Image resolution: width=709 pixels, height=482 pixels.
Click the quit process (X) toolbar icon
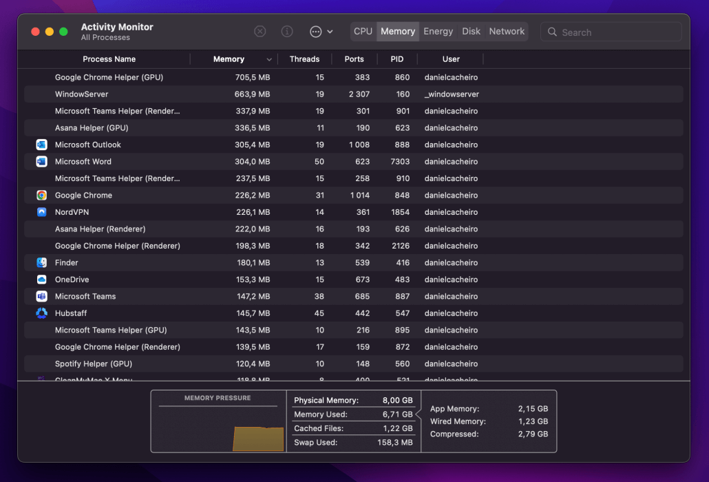pyautogui.click(x=260, y=31)
